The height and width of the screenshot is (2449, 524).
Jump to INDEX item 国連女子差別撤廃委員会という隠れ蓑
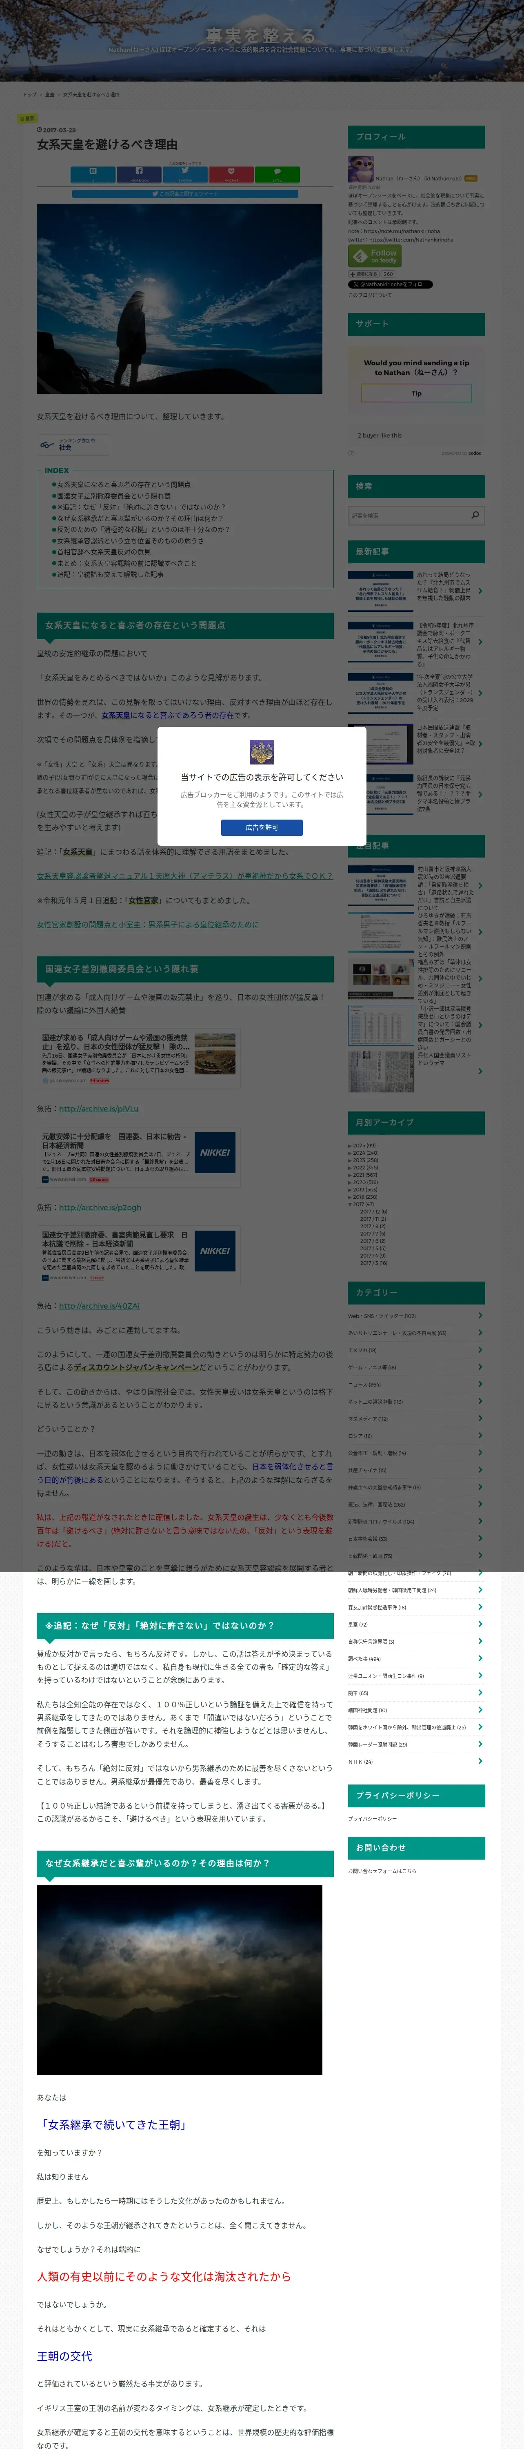coord(114,496)
